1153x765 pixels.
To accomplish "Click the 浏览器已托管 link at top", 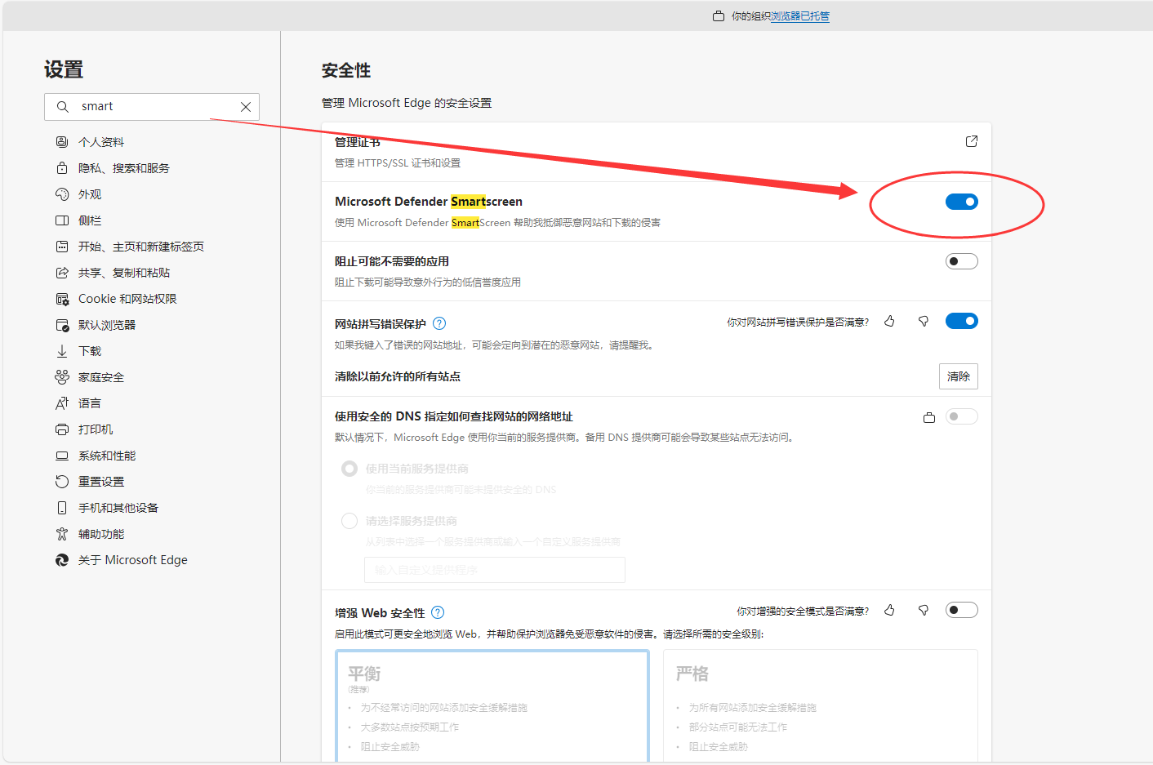I will click(800, 16).
